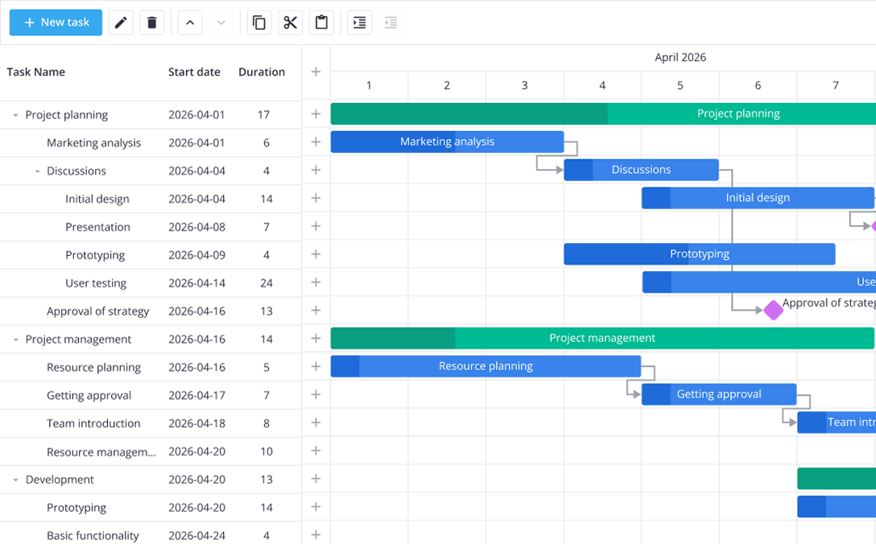876x544 pixels.
Task: Click the clipboard paste icon
Action: click(322, 23)
